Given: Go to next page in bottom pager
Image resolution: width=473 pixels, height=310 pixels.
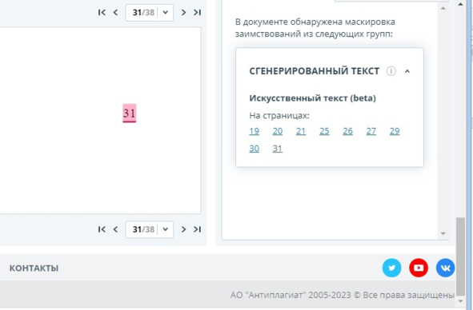Looking at the screenshot, I should click(183, 229).
